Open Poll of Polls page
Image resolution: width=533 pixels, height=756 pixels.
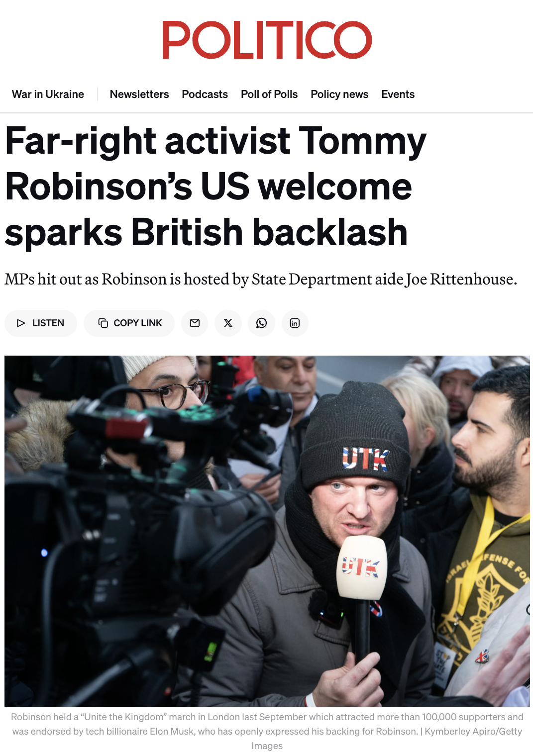tap(269, 94)
